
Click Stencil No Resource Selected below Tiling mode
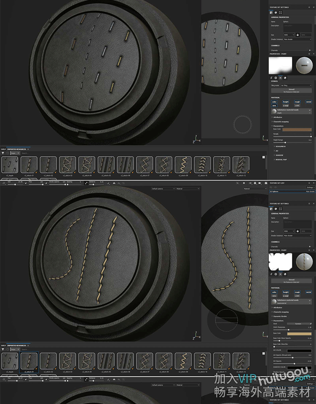pos(292,90)
